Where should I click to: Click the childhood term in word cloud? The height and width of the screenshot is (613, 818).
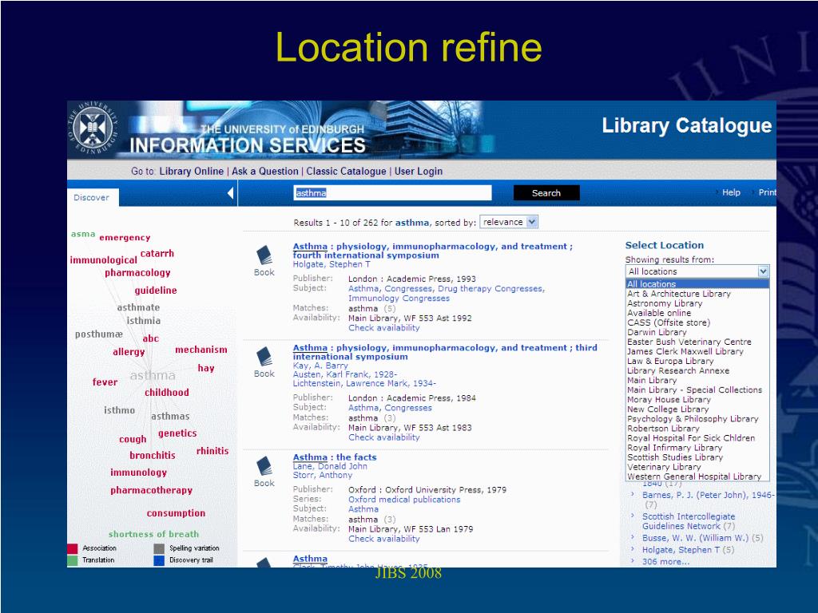click(166, 393)
